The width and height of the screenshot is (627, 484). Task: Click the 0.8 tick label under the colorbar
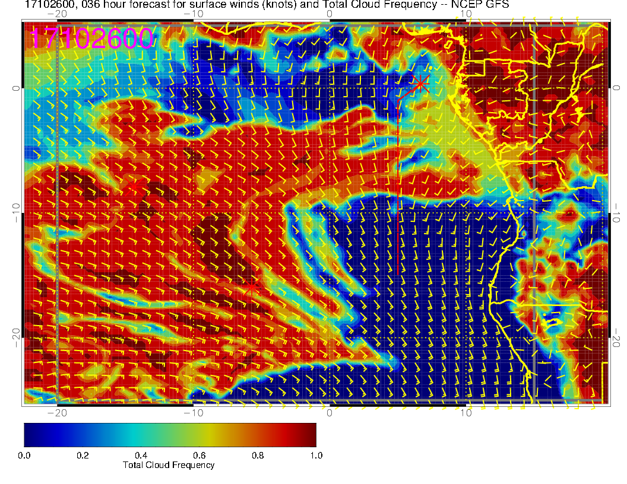pos(258,455)
